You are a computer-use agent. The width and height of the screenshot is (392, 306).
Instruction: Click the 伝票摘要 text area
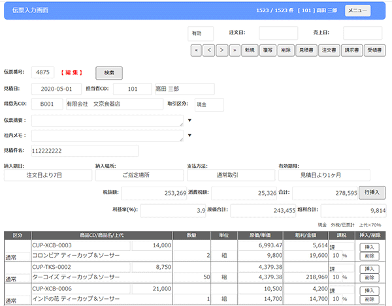[107, 121]
